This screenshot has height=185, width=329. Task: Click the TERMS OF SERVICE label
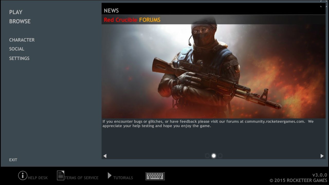point(81,178)
